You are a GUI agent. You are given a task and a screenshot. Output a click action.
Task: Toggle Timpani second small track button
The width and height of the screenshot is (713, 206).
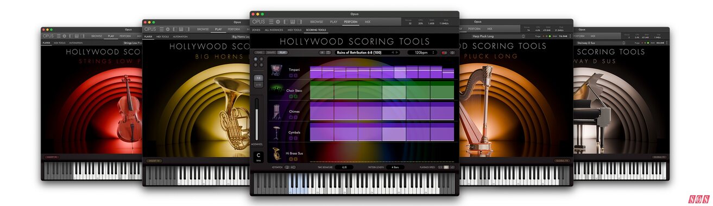295,75
